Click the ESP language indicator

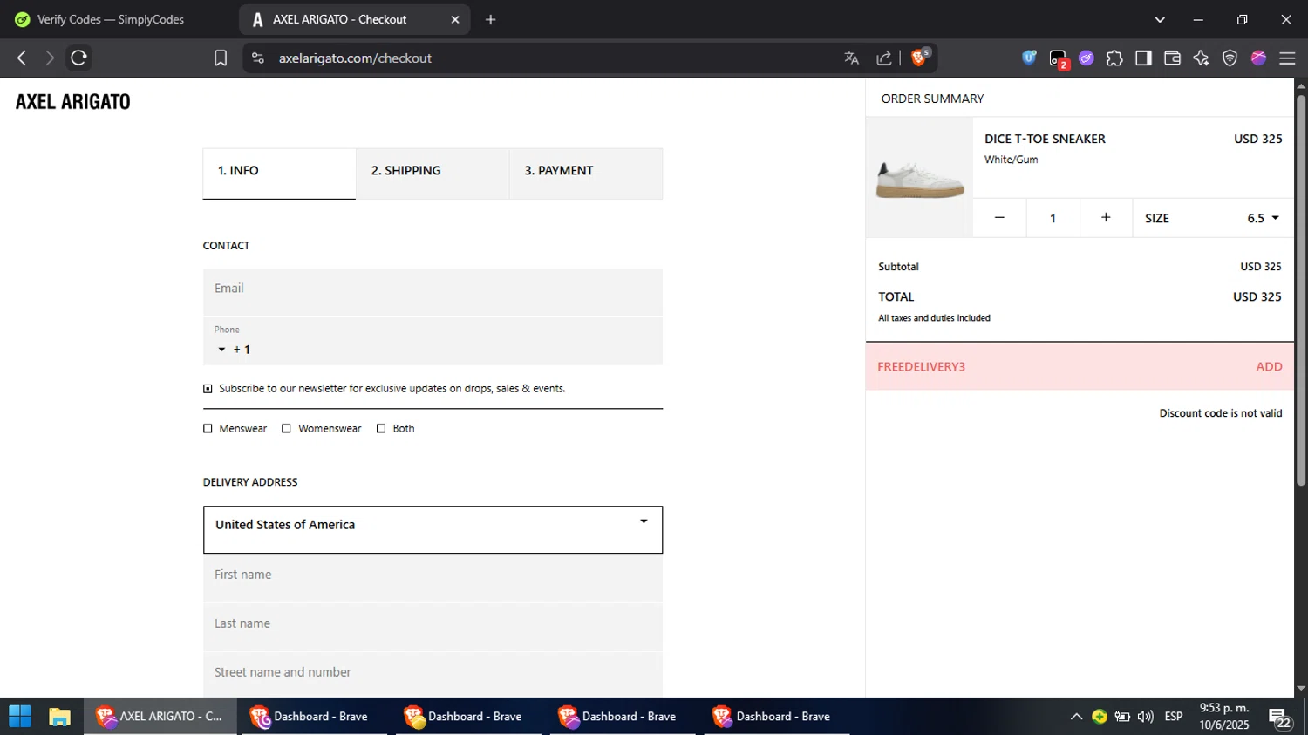(x=1174, y=717)
